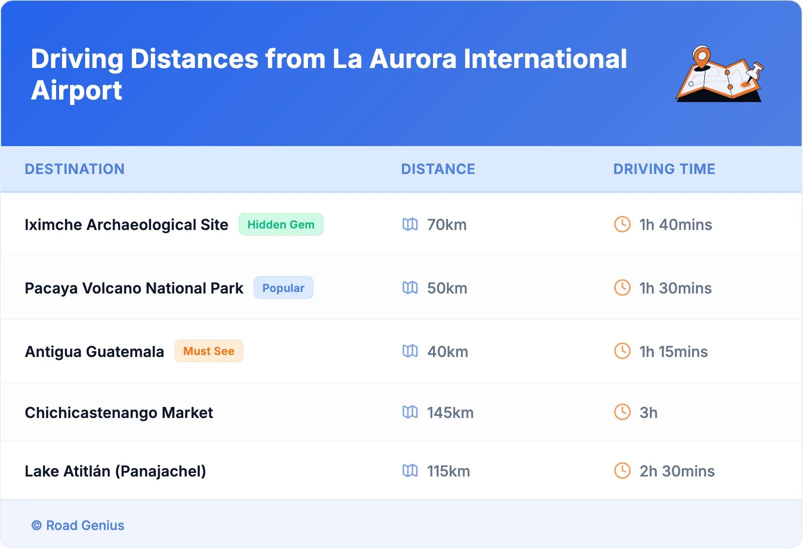
Task: Click the map illustration in the header
Action: pos(719,73)
